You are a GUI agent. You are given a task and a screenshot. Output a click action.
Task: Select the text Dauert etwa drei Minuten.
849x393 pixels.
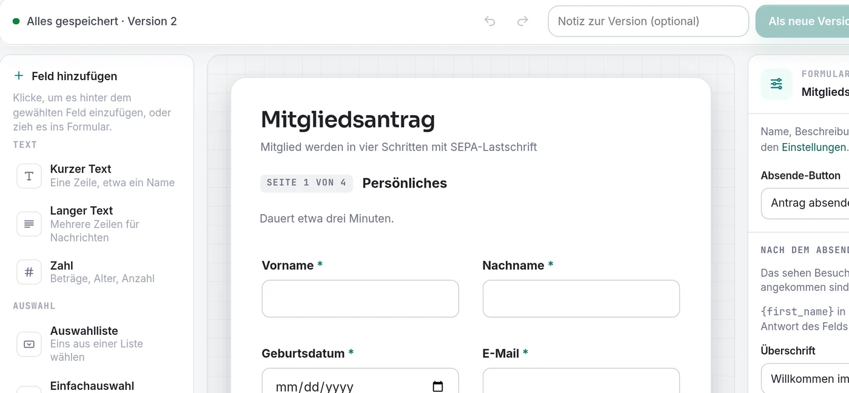(327, 218)
